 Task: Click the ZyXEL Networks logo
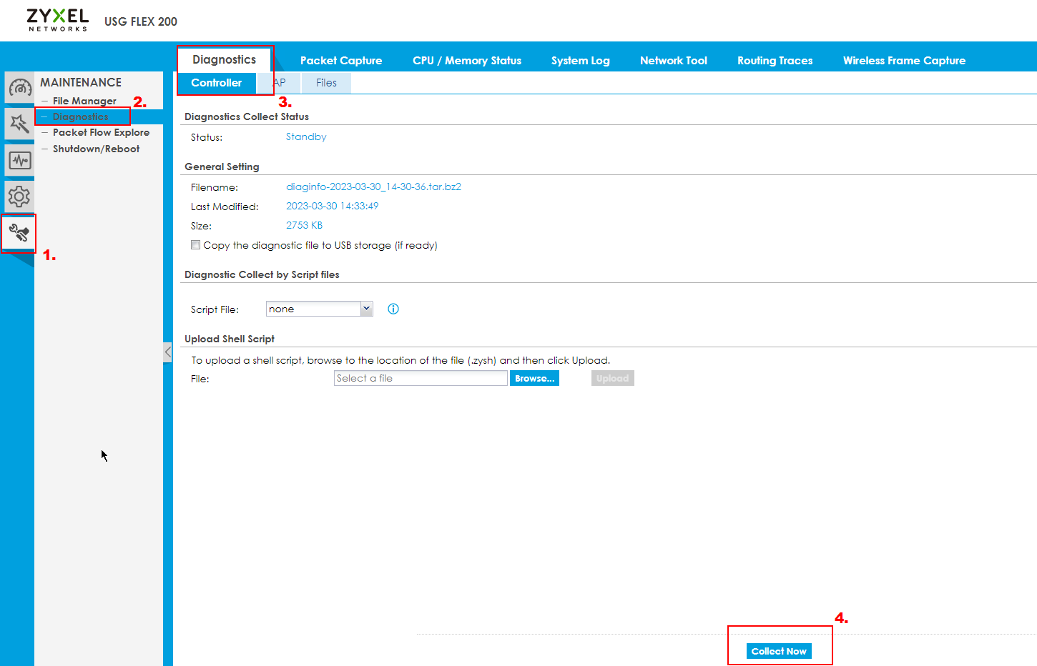pos(57,20)
